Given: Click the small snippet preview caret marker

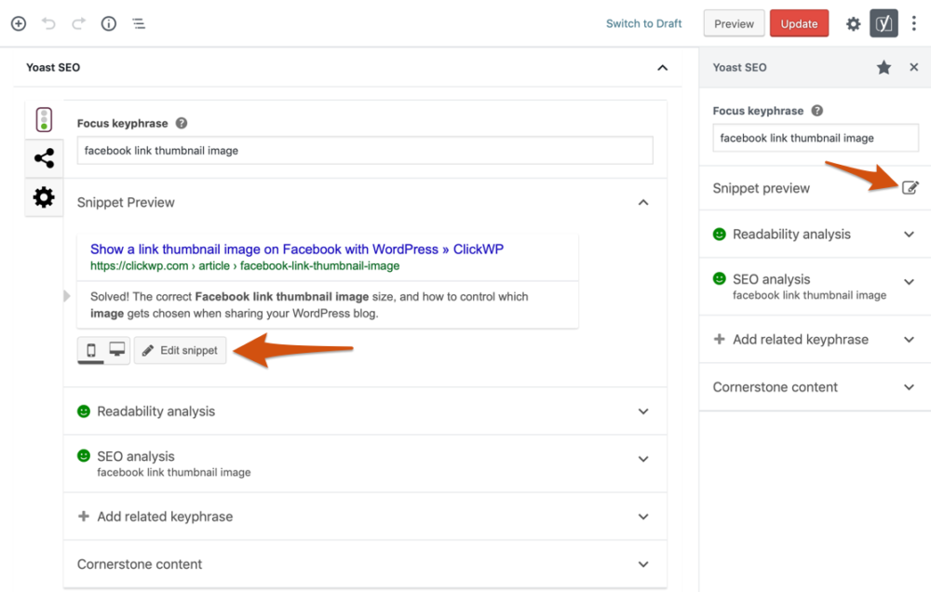Looking at the screenshot, I should click(67, 296).
